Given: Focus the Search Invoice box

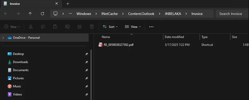Looking at the screenshot, I should click(x=232, y=14).
